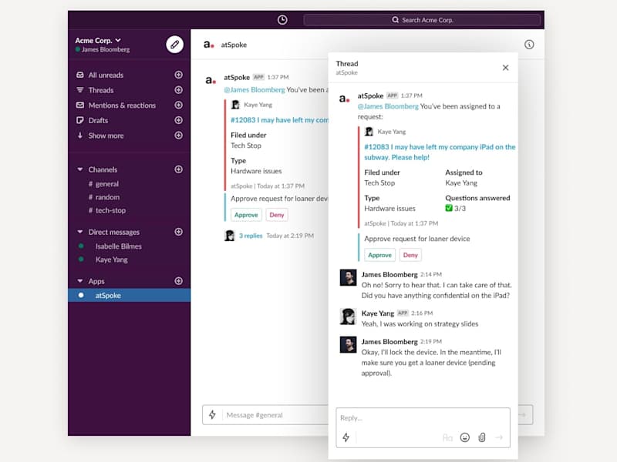
Task: Open Threads in sidebar
Action: click(101, 90)
